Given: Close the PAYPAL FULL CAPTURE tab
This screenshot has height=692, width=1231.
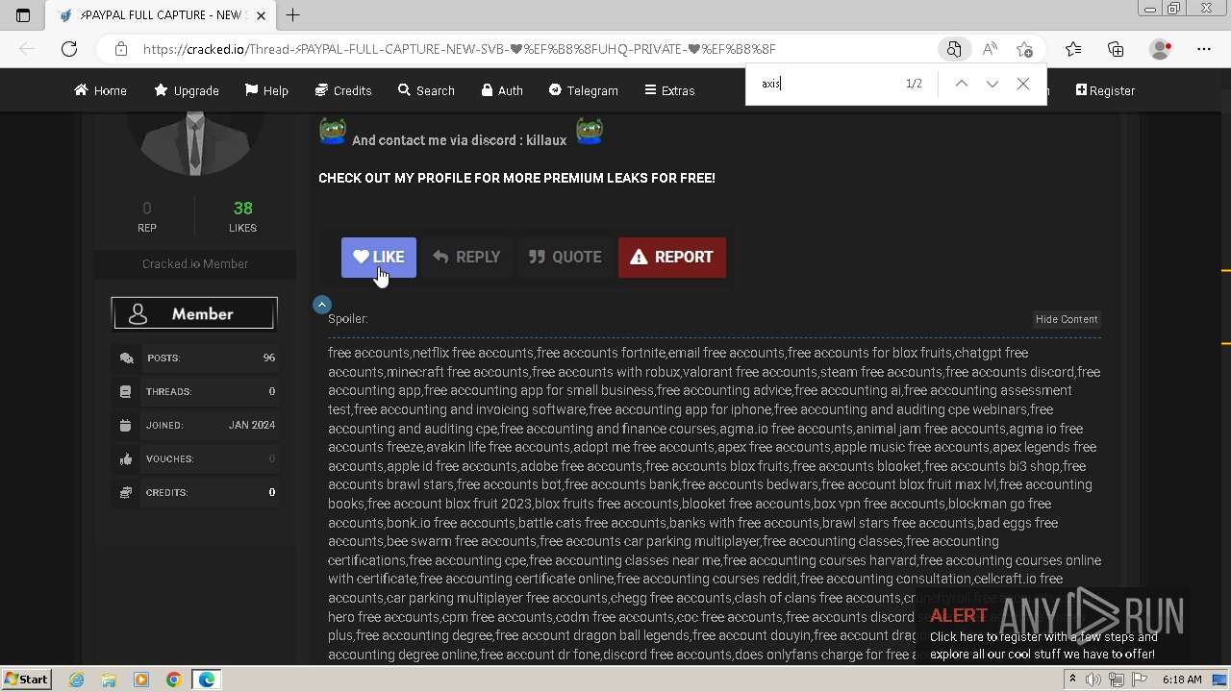Looking at the screenshot, I should 261,15.
